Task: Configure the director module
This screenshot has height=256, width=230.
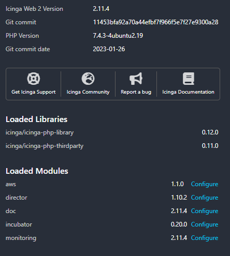Action: 205,198
